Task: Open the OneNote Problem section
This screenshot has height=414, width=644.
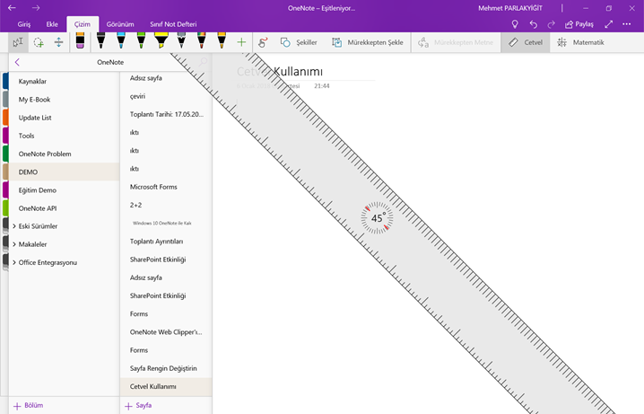Action: click(64, 154)
